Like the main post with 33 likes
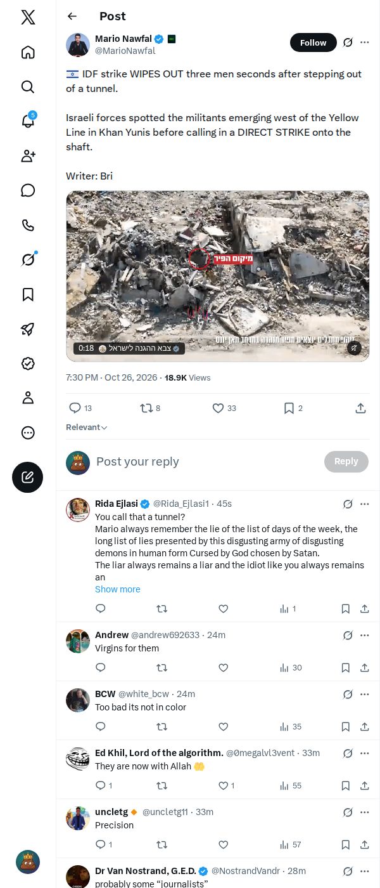380x888 pixels. 224,408
